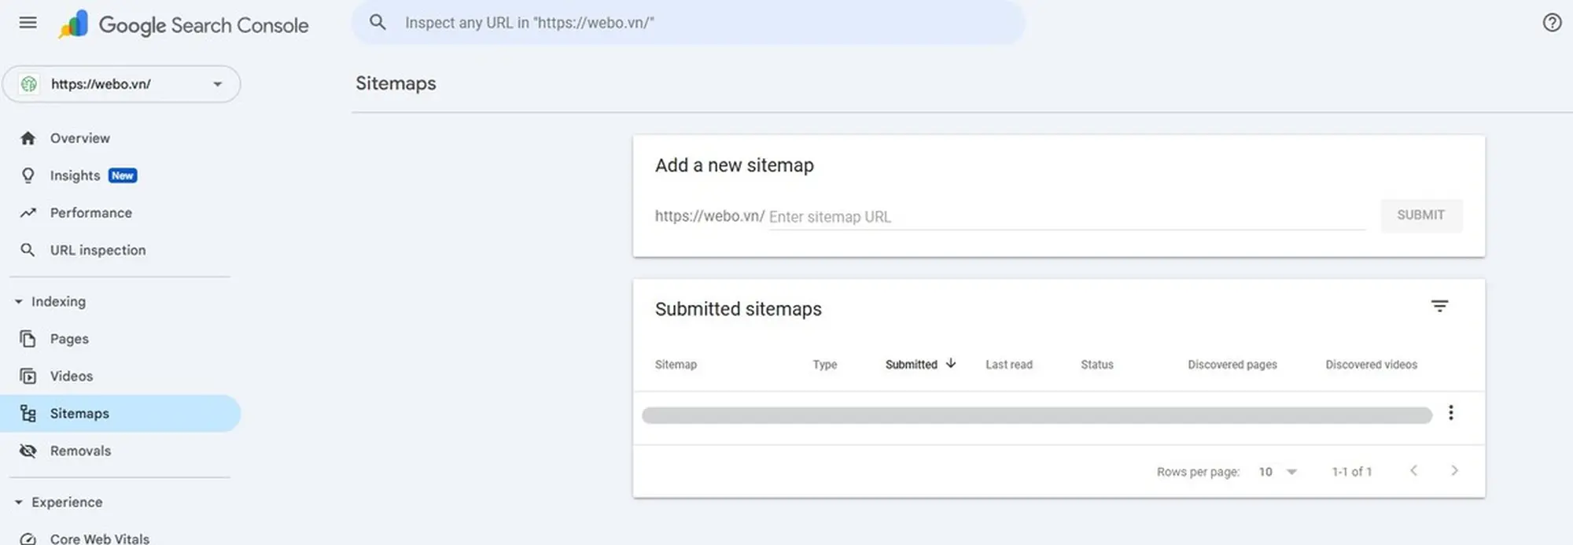Click the Sitemaps page title

396,83
